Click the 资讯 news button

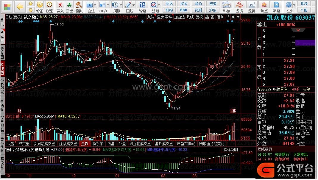tap(169, 4)
